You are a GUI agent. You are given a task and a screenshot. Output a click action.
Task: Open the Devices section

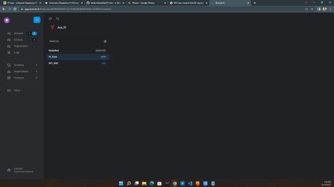point(18,40)
